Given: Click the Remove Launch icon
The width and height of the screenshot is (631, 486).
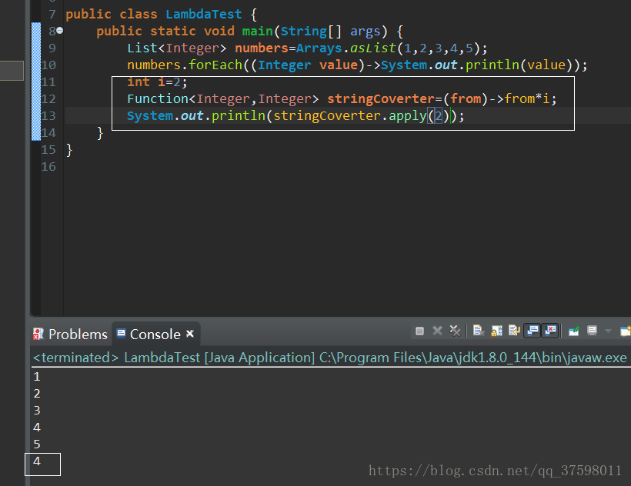Looking at the screenshot, I should click(x=437, y=331).
